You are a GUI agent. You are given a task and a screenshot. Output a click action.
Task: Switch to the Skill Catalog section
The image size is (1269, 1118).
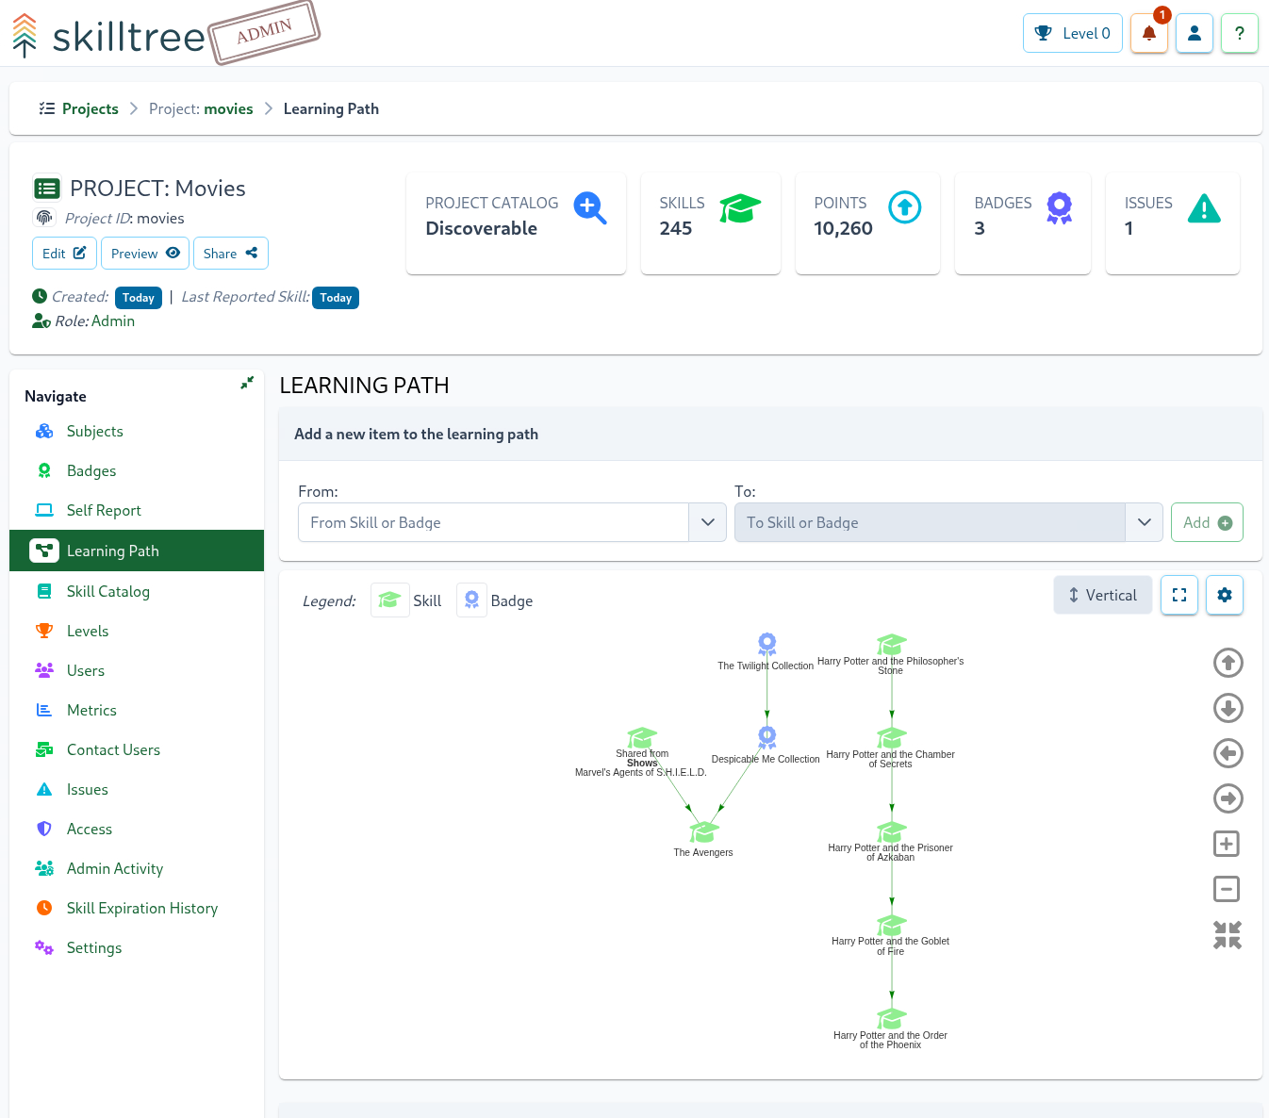[x=107, y=591]
